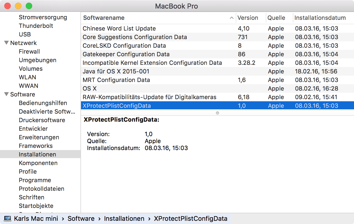Click the Mac icon in path bar
Screen dimensions: 354x224
click(7, 219)
